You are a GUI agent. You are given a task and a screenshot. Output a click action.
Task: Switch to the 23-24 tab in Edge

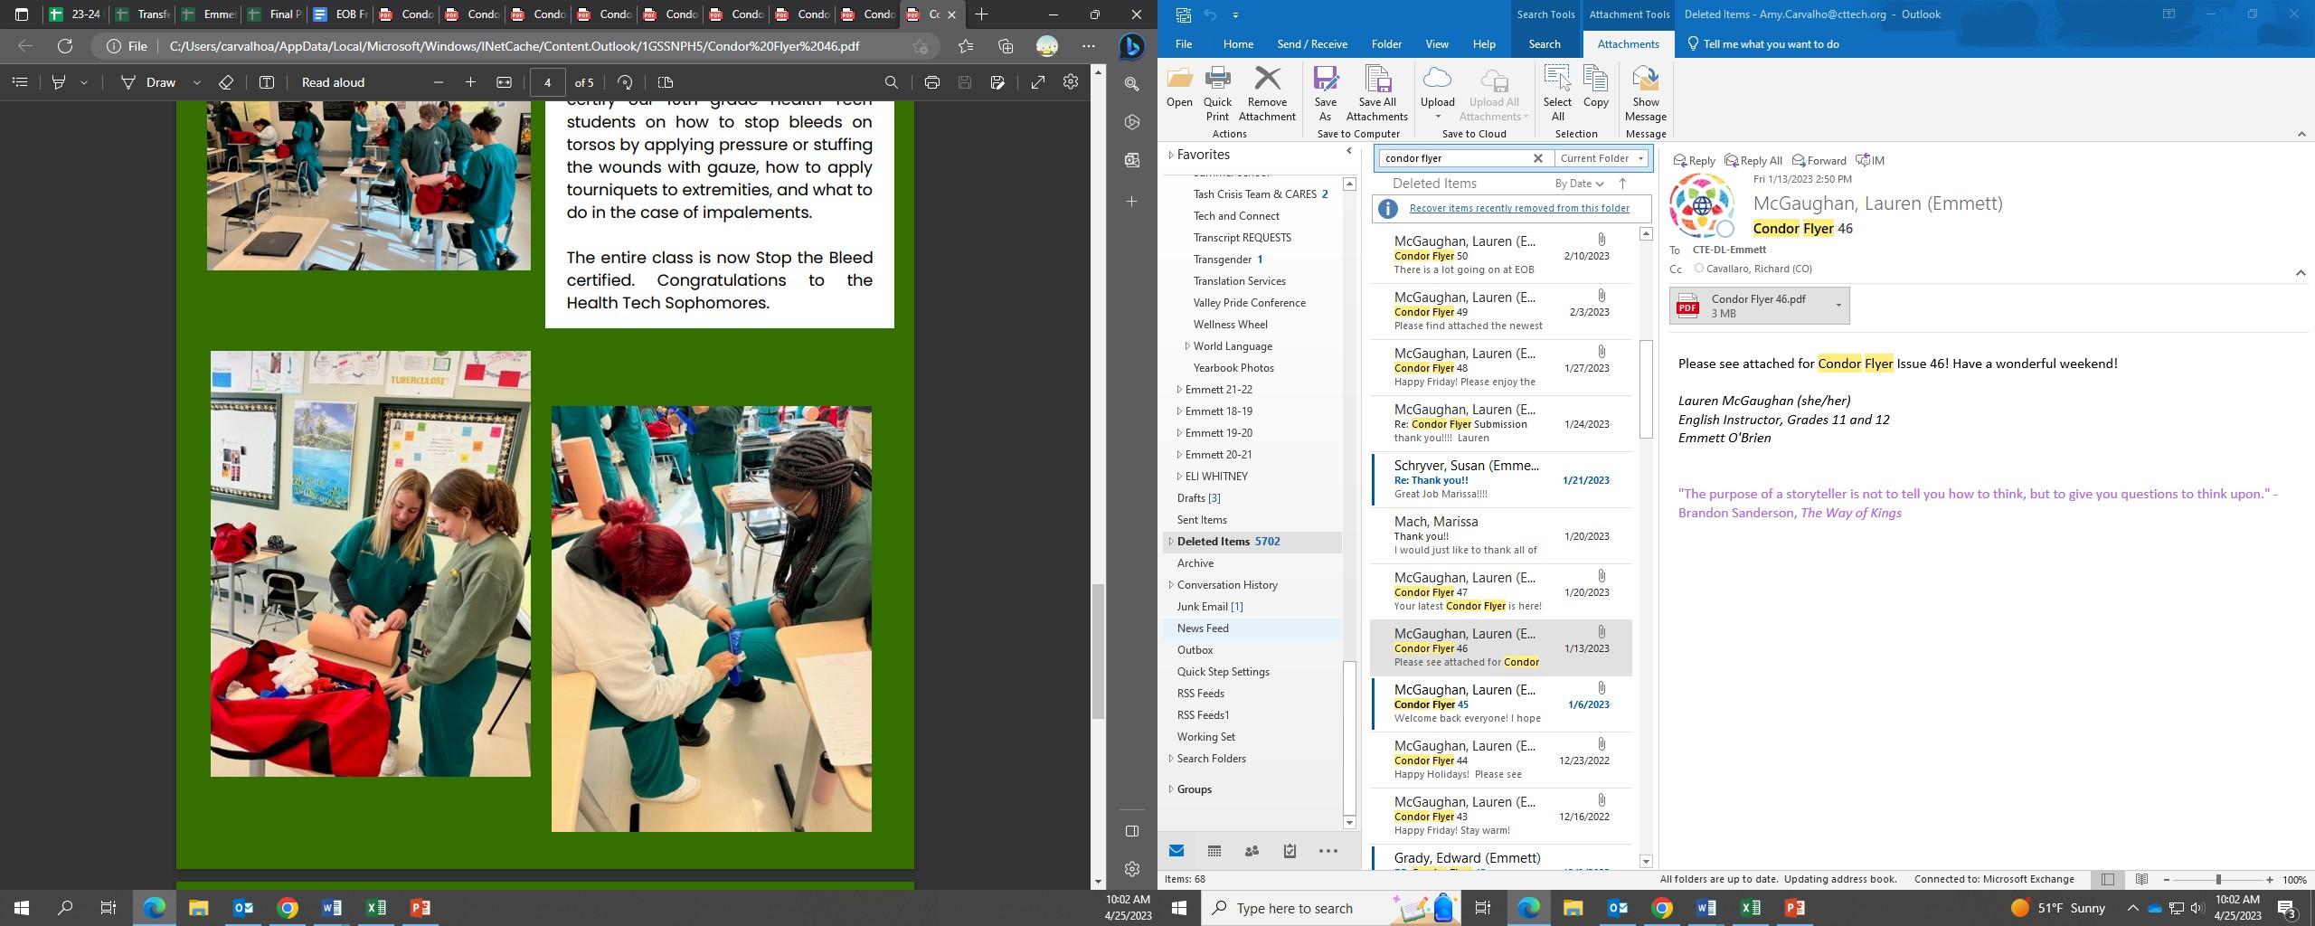[x=76, y=14]
